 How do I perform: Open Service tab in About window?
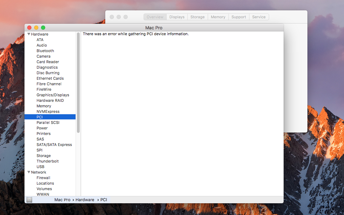[x=259, y=17]
